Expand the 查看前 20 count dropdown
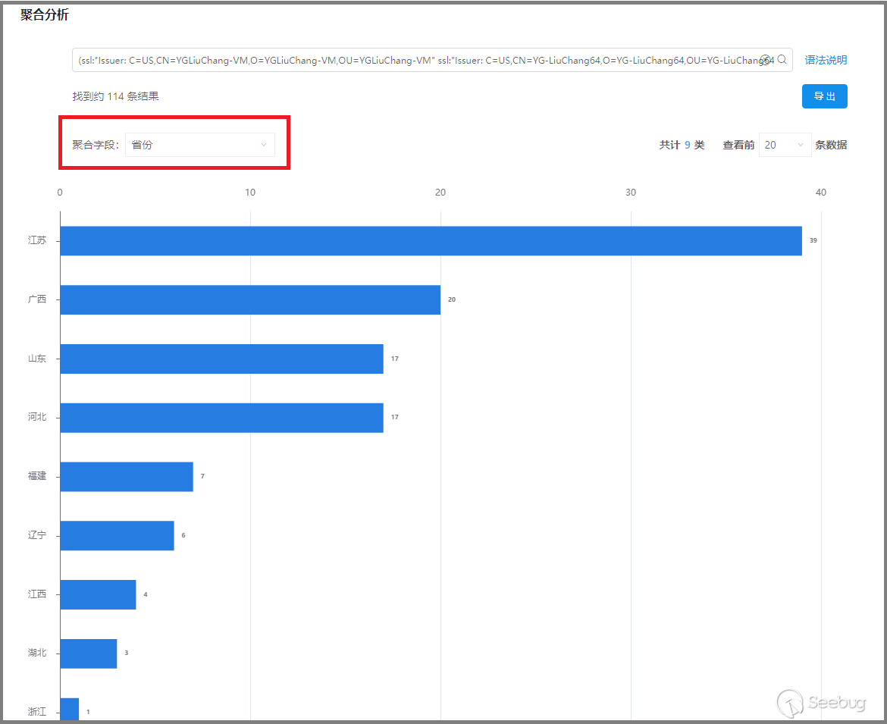Image resolution: width=887 pixels, height=724 pixels. (785, 145)
